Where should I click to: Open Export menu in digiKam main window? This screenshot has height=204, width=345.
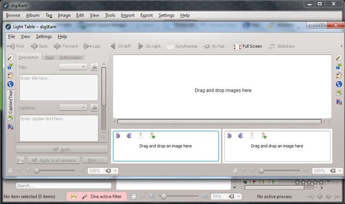[x=146, y=15]
